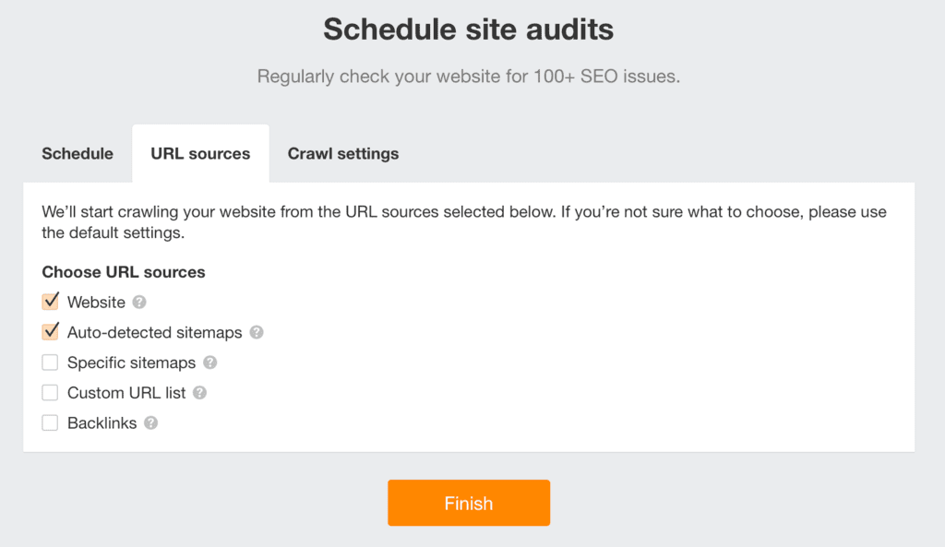
Task: Click the Custom URL list question mark icon
Action: click(201, 393)
